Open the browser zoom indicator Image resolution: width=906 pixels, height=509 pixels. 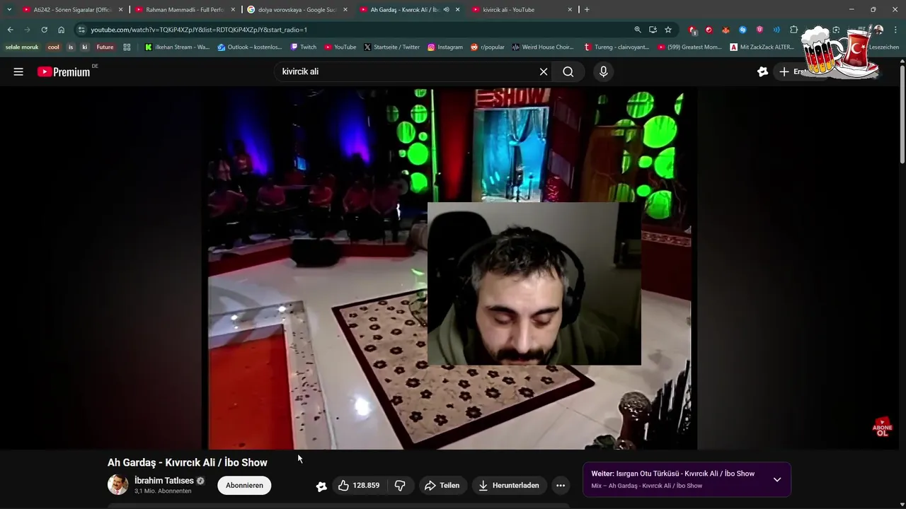point(637,30)
